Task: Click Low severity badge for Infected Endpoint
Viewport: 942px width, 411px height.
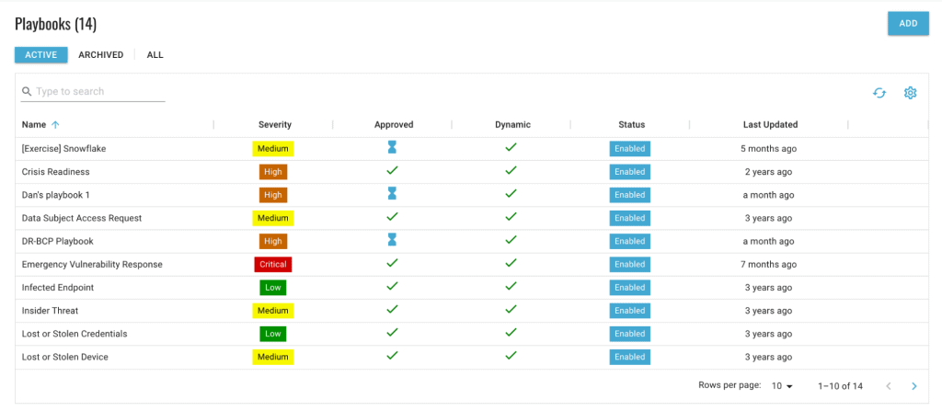Action: (x=272, y=288)
